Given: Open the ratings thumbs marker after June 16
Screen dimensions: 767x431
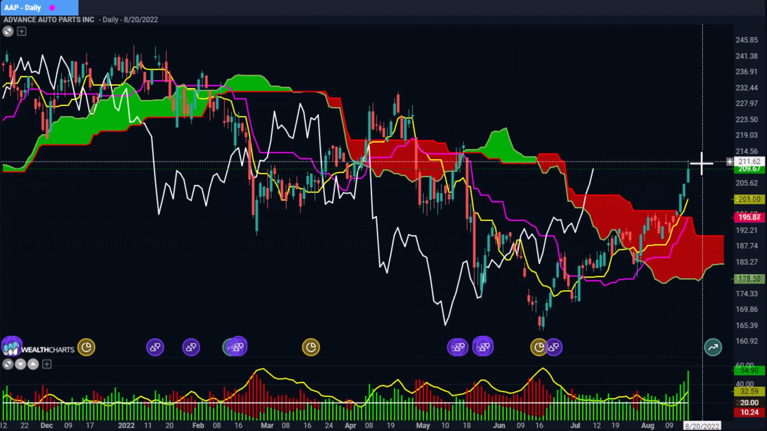Looking at the screenshot, I should [554, 347].
